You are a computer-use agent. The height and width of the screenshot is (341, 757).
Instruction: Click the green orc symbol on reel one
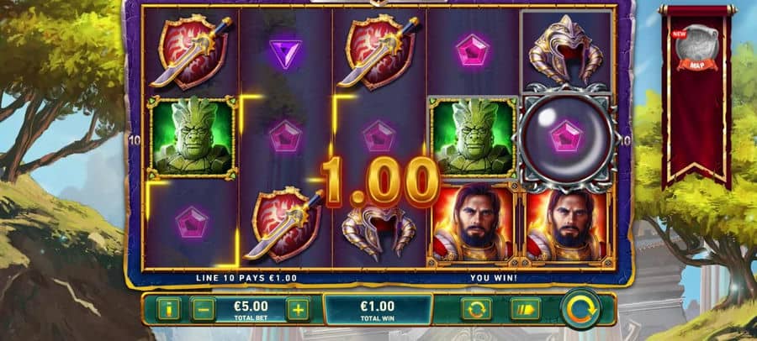point(192,138)
